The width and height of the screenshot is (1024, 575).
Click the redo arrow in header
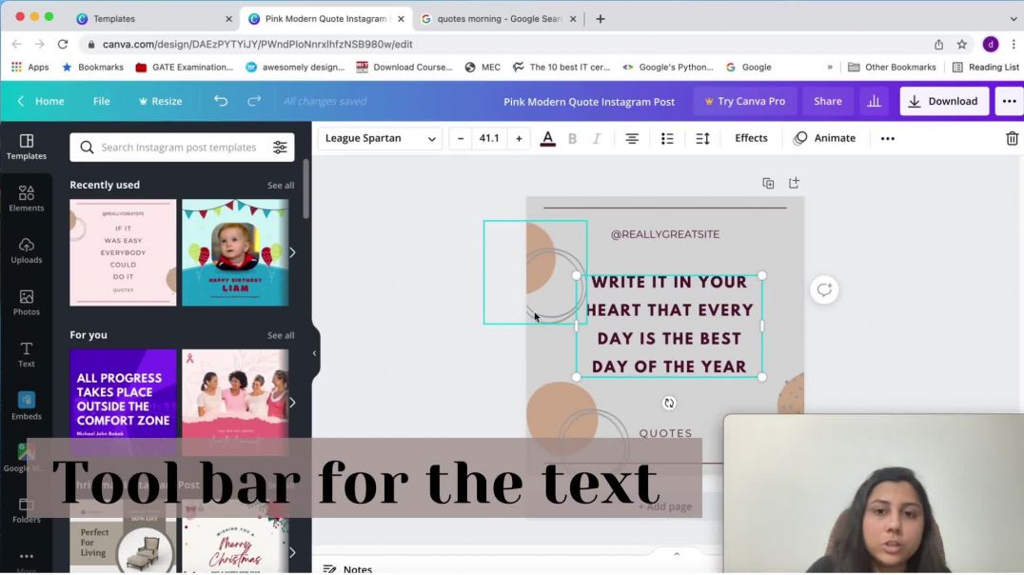[x=254, y=101]
